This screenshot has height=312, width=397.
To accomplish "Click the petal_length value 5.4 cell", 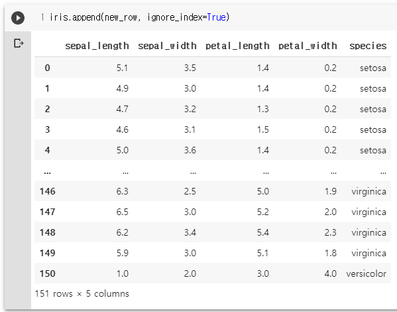I will [263, 232].
